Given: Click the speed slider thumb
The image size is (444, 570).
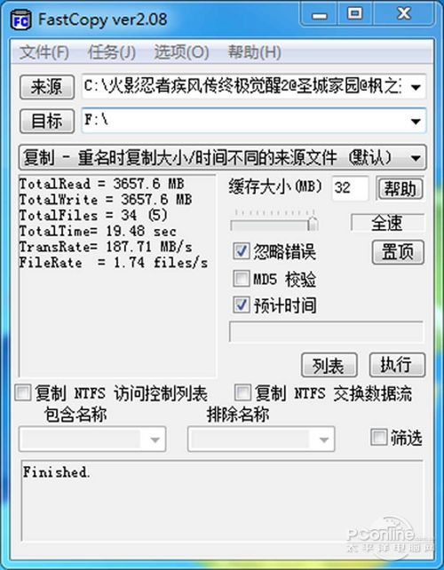Looking at the screenshot, I should tap(313, 224).
